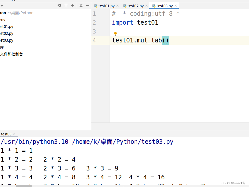
Task: Open the project view dropdown arrow
Action: (2, 6)
